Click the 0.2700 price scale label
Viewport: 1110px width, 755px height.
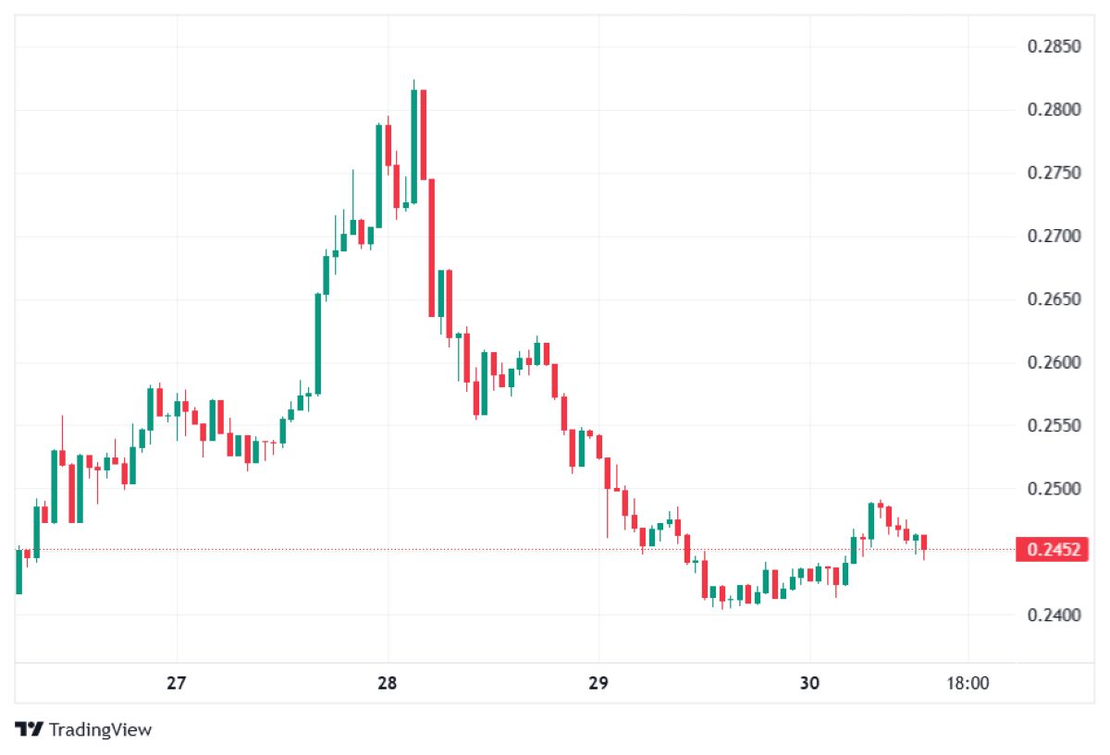point(1054,237)
